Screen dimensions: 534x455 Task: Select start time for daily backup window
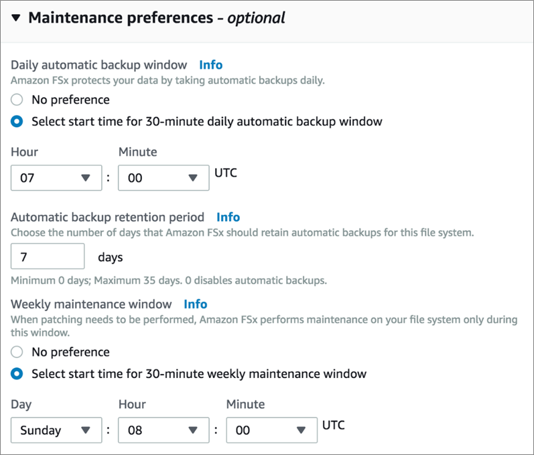coord(18,122)
